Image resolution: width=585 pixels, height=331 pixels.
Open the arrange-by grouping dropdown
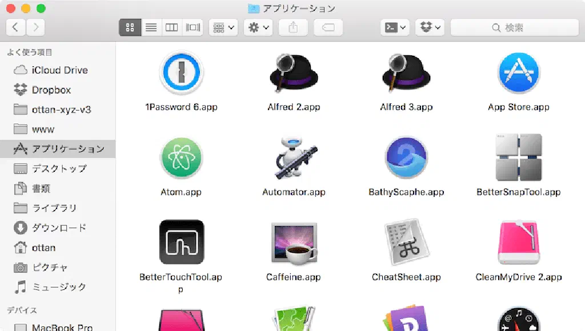[x=223, y=27]
